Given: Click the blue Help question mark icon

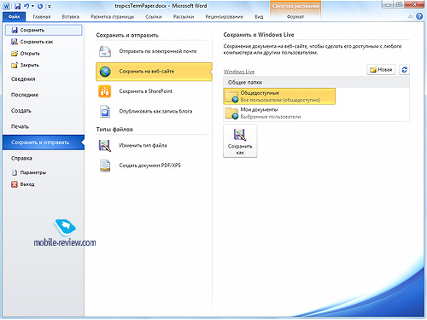Looking at the screenshot, I should 419,16.
